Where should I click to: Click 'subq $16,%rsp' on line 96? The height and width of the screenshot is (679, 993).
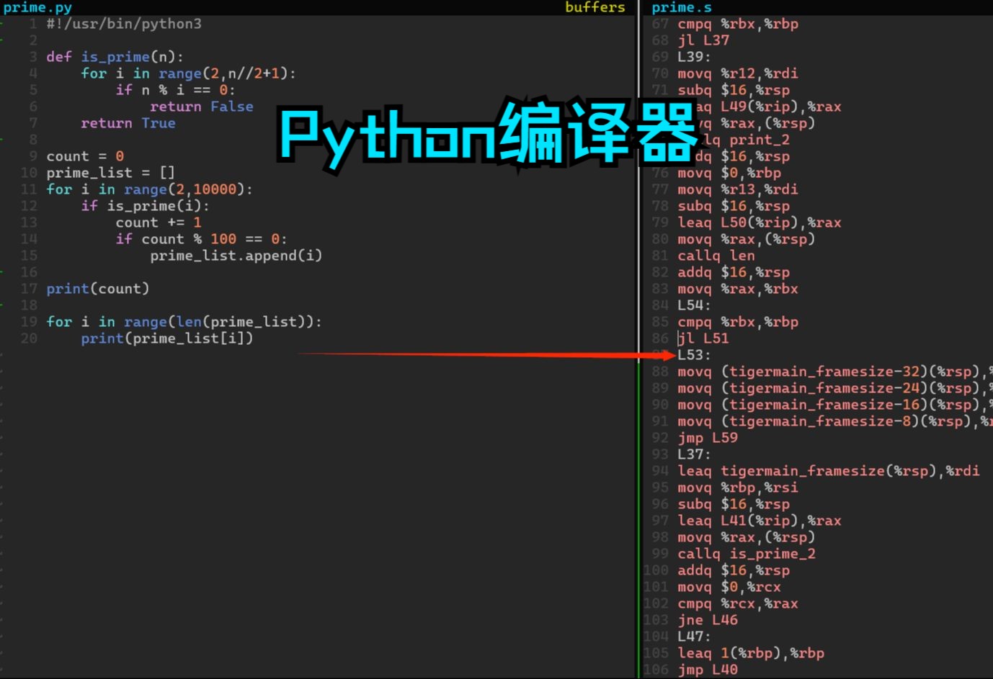734,504
